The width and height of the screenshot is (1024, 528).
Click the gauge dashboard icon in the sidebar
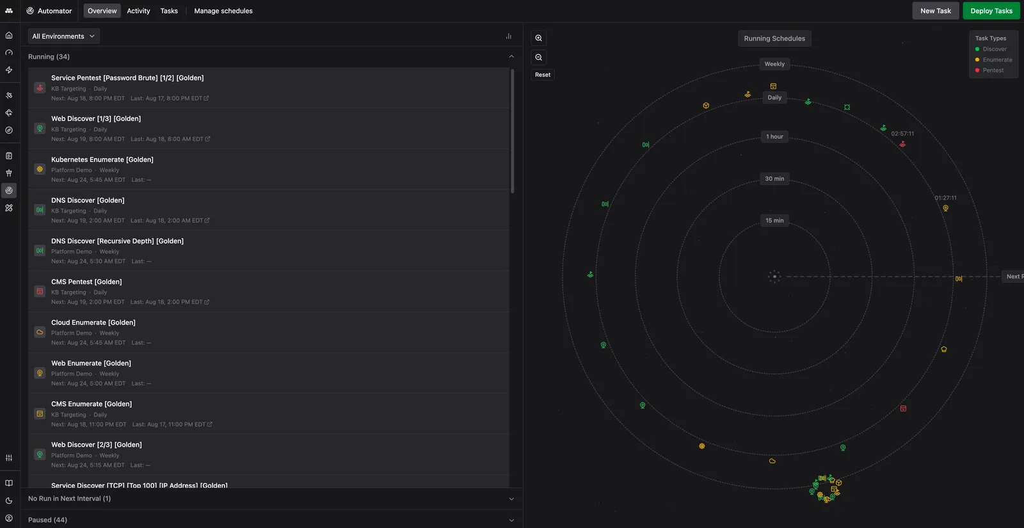point(9,52)
